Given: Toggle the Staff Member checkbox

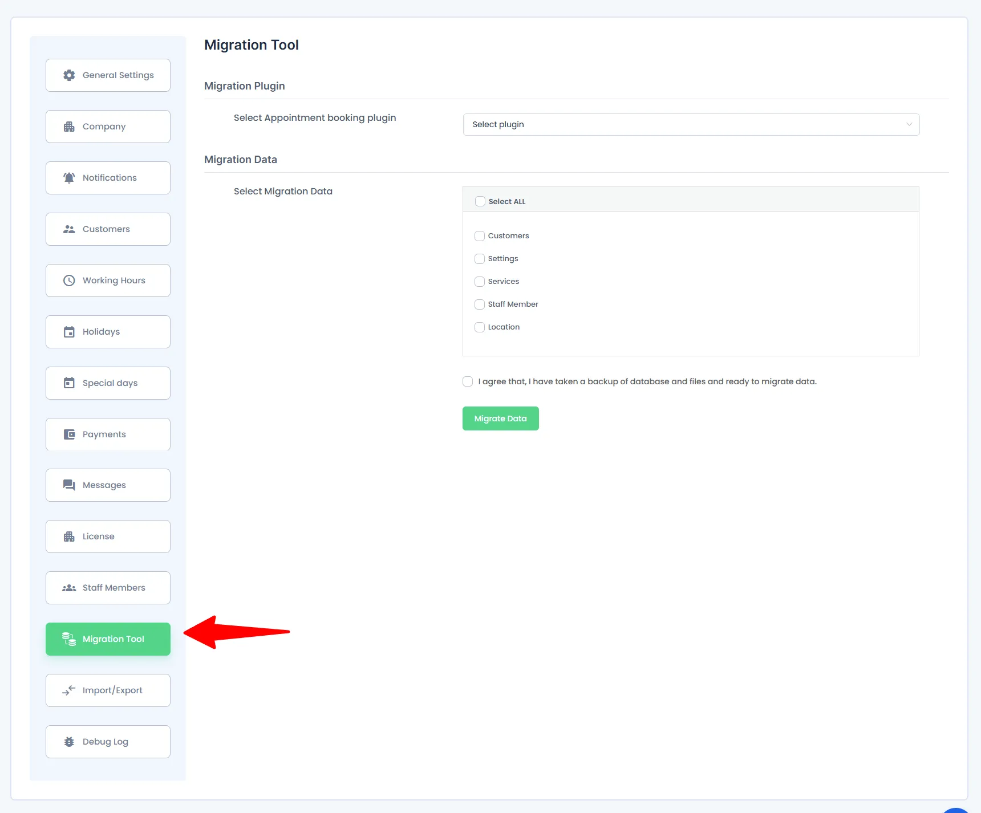Looking at the screenshot, I should pyautogui.click(x=480, y=304).
